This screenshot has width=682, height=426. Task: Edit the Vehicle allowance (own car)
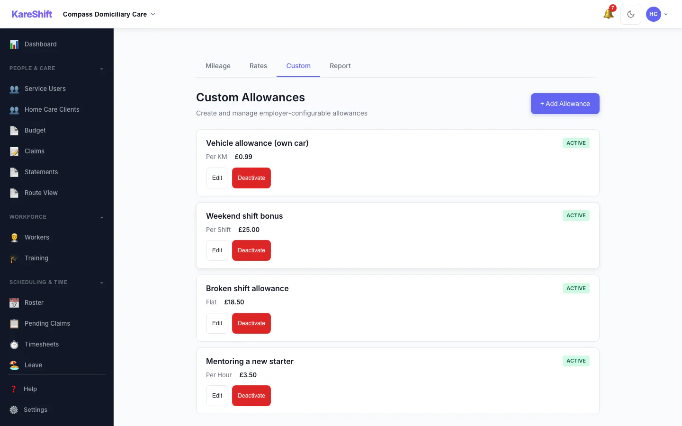(x=217, y=178)
